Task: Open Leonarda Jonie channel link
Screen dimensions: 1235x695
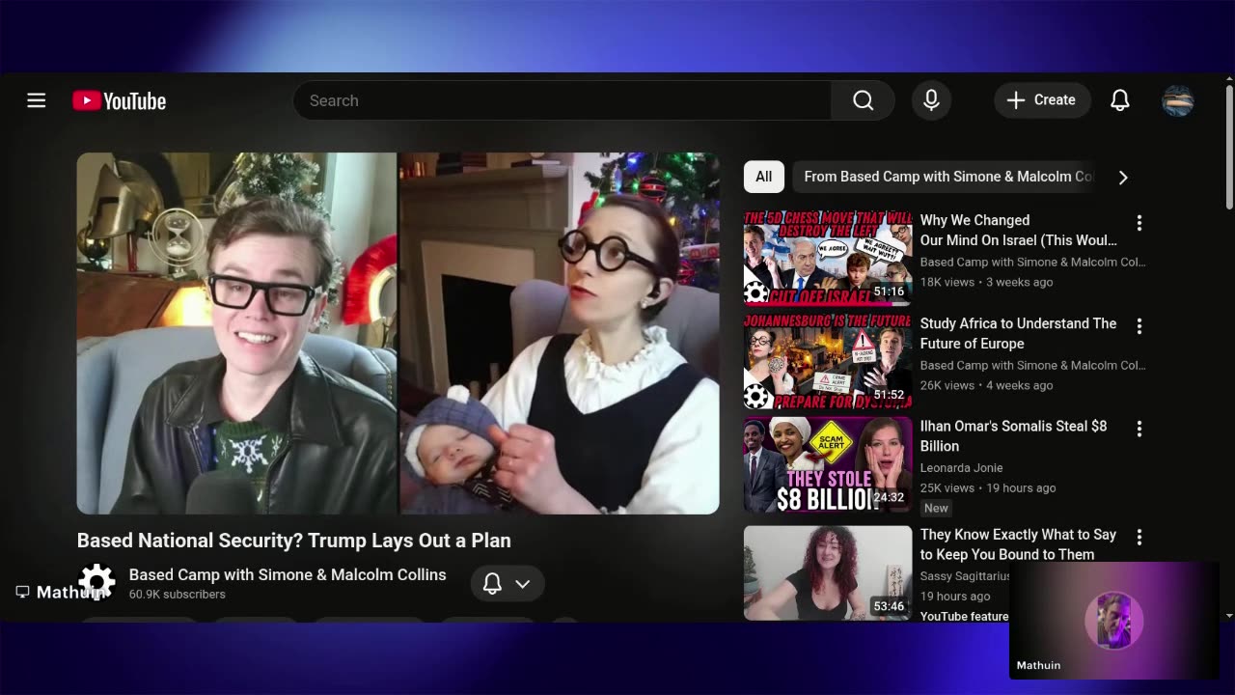Action: [x=961, y=467]
